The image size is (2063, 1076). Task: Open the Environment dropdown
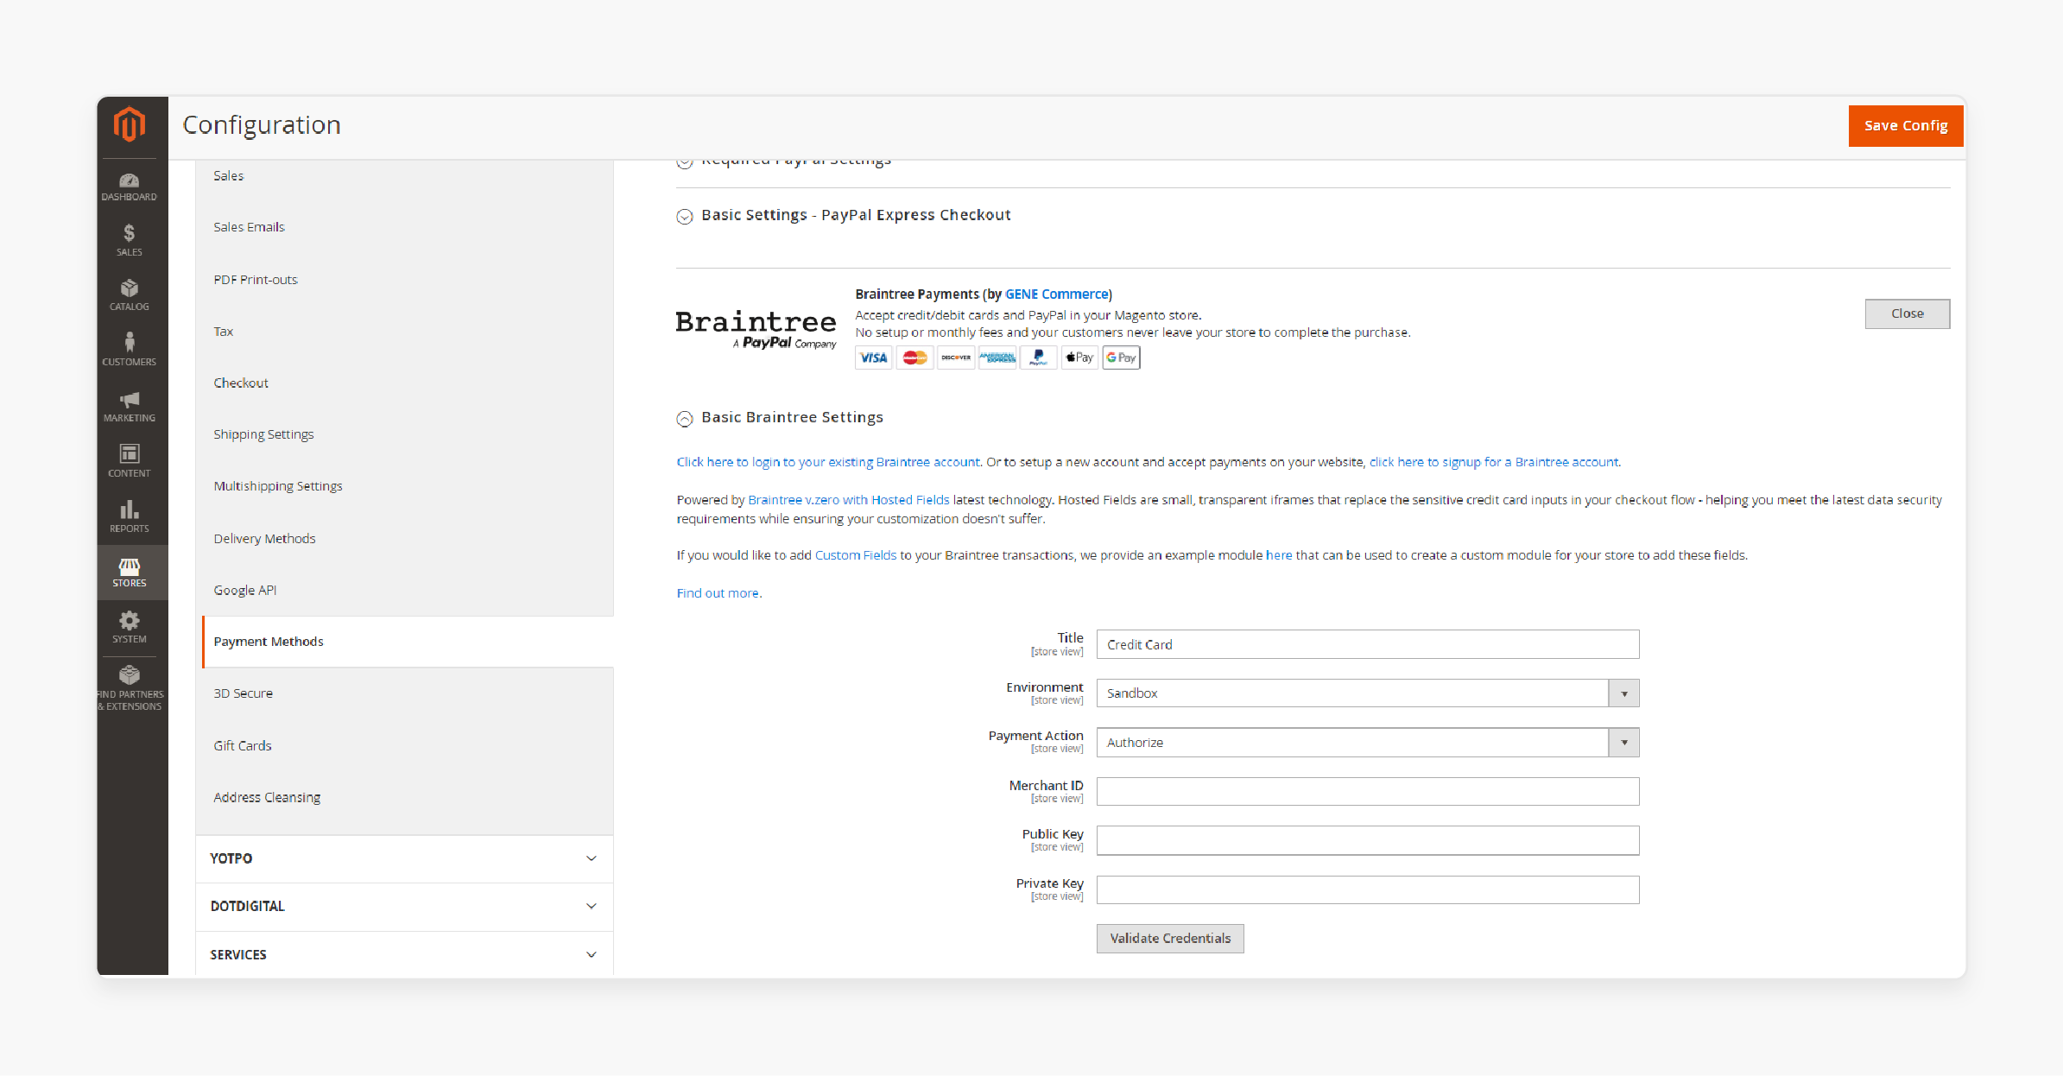(x=1368, y=693)
